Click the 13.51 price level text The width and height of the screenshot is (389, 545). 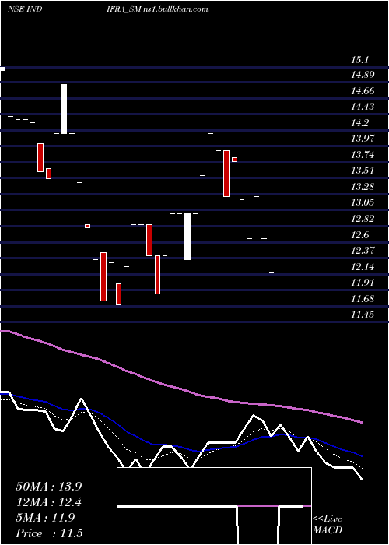coord(363,171)
